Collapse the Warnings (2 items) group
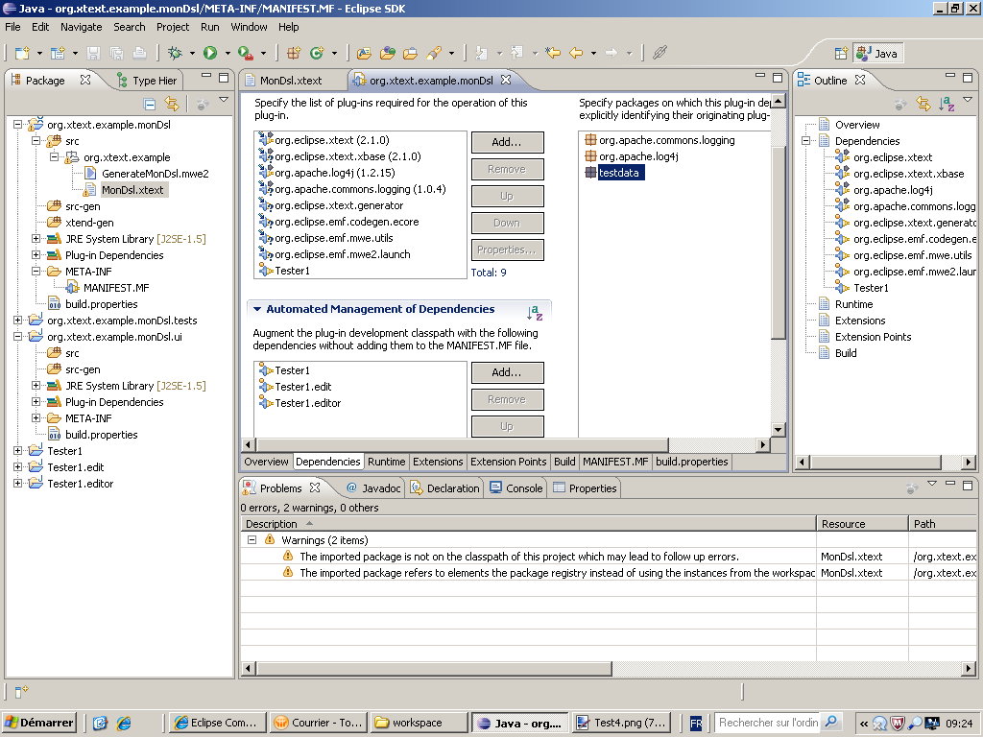Viewport: 983px width, 737px height. click(252, 539)
